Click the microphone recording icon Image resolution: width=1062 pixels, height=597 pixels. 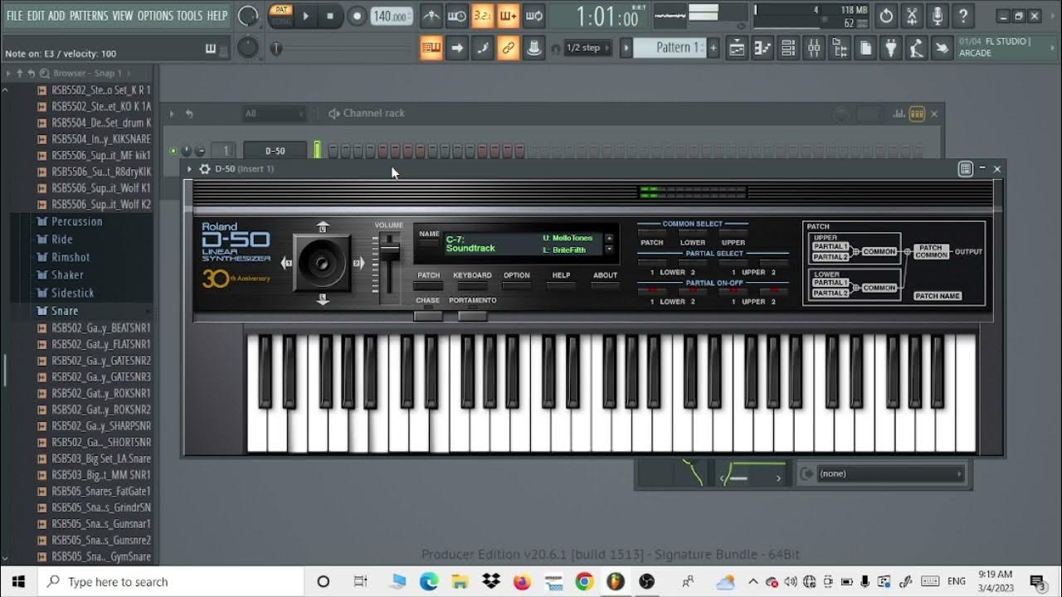tap(938, 16)
